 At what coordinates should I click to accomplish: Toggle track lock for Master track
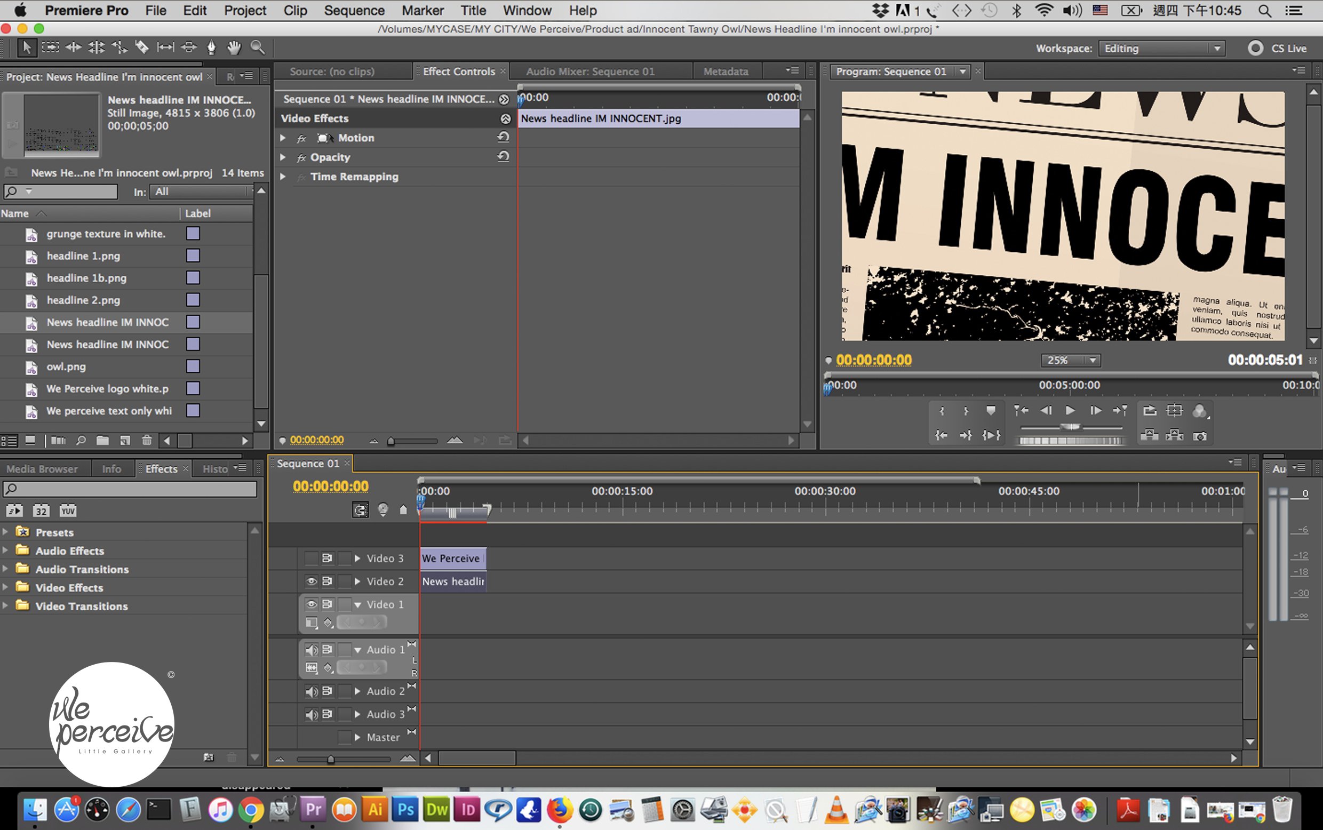(x=344, y=737)
